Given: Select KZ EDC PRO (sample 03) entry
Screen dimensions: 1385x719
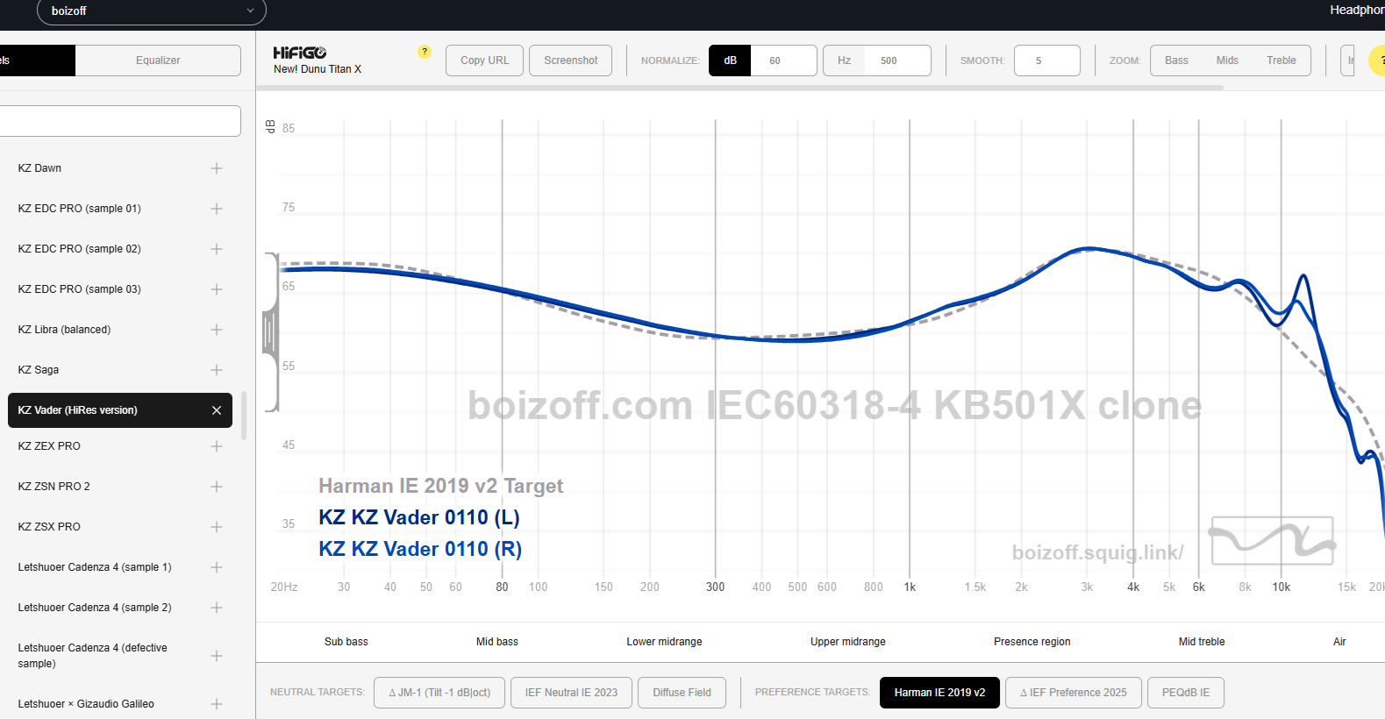Looking at the screenshot, I should pos(79,289).
